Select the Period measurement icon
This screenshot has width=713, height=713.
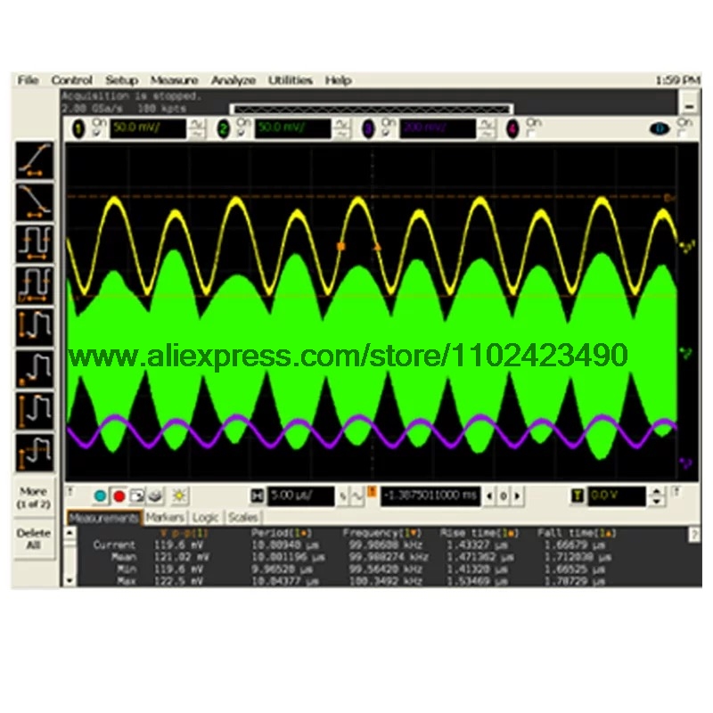tap(34, 243)
